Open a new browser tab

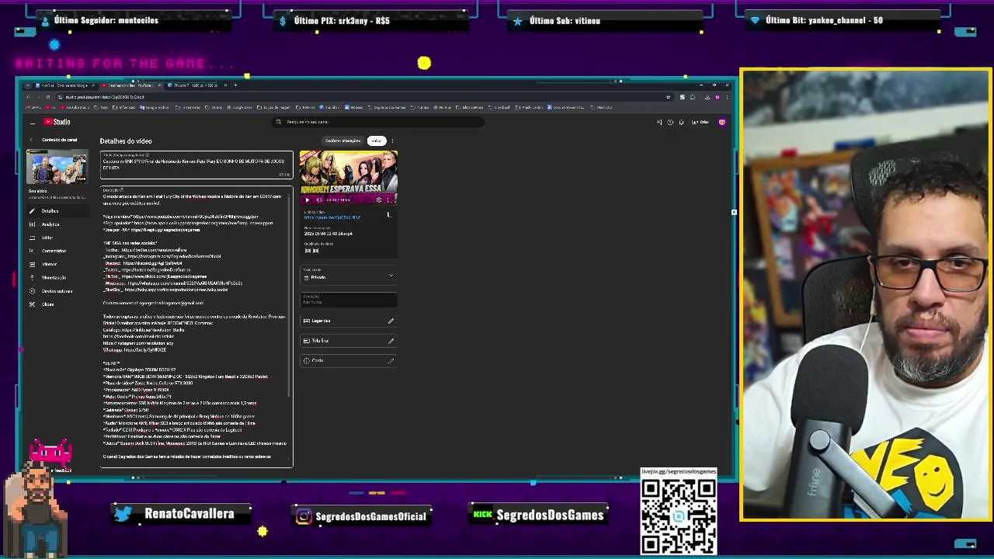pos(235,85)
